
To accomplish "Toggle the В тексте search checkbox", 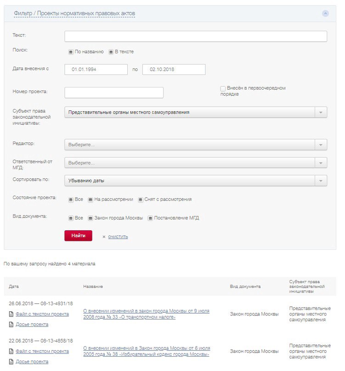I will tap(111, 52).
